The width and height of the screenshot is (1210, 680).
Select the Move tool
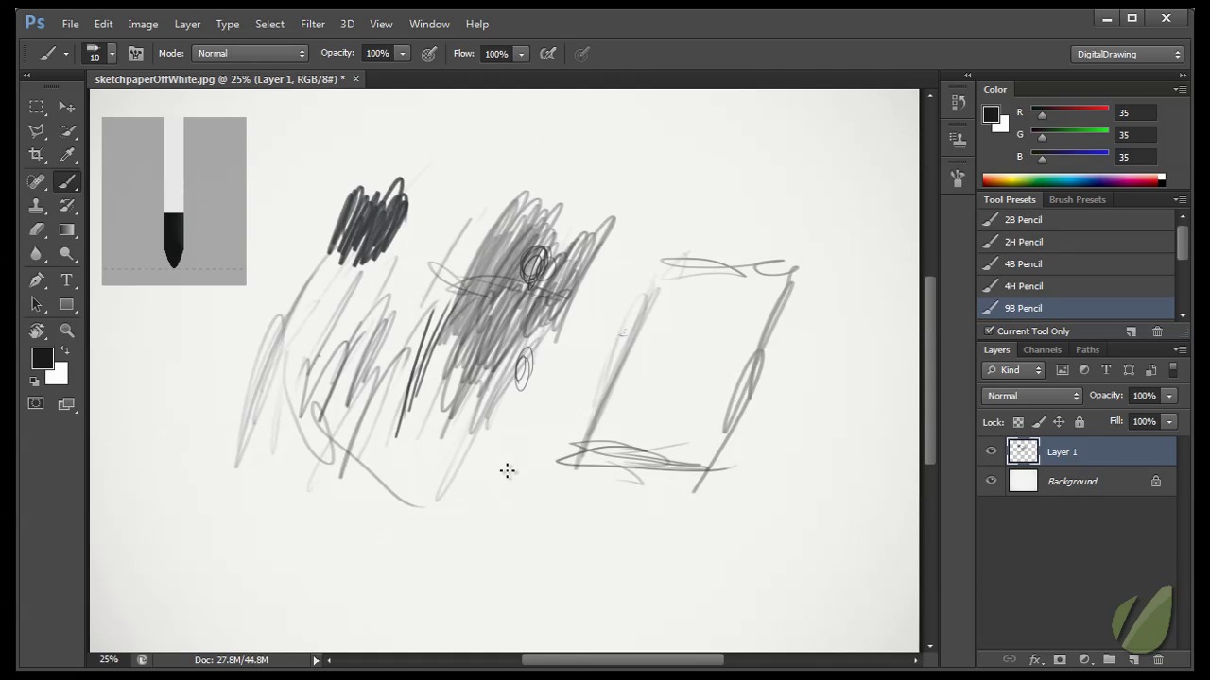click(67, 107)
